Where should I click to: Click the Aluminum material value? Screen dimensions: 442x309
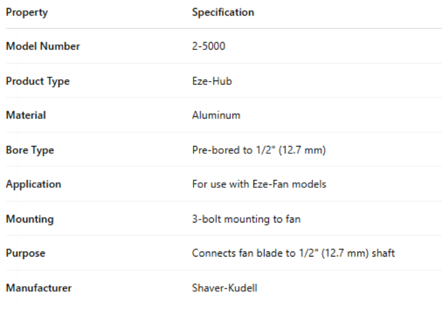tap(216, 115)
